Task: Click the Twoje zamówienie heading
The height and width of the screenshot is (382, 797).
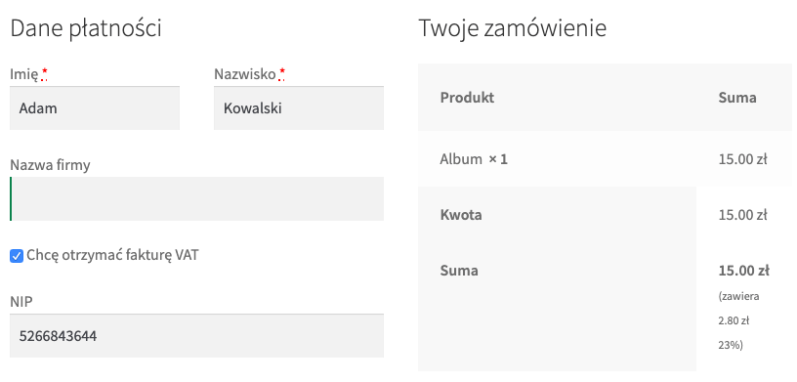Action: click(x=513, y=28)
